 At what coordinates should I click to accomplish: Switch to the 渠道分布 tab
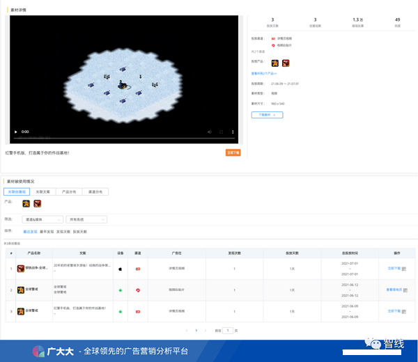click(95, 191)
